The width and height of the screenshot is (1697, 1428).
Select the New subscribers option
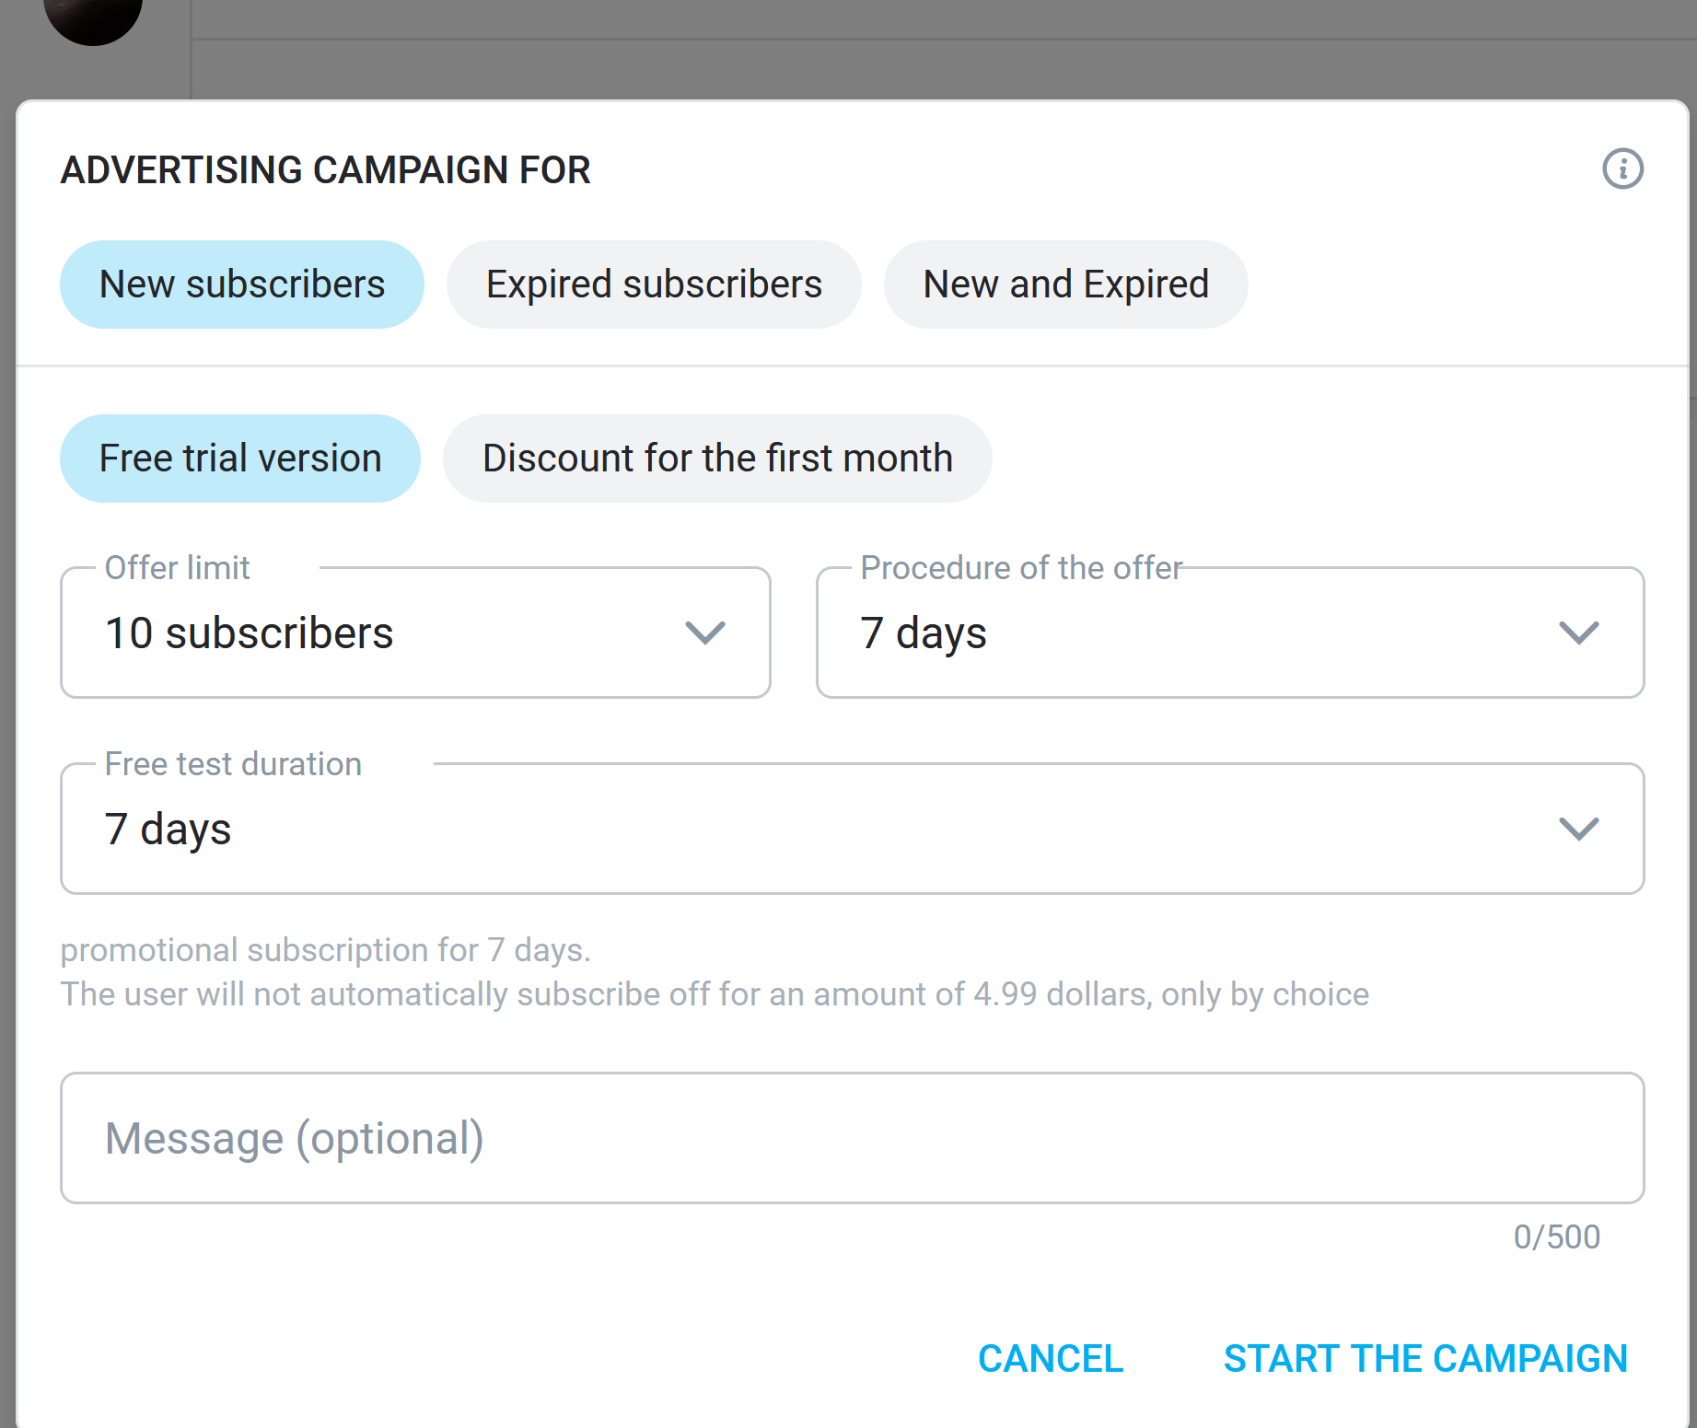click(x=242, y=284)
